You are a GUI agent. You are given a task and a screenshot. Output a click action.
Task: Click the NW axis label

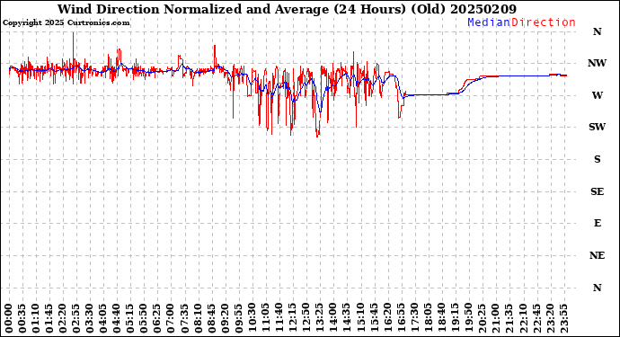tap(597, 63)
